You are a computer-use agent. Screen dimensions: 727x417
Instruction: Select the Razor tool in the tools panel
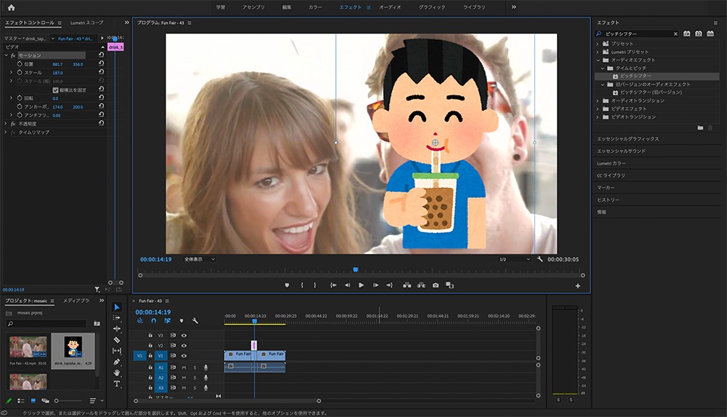pos(117,340)
